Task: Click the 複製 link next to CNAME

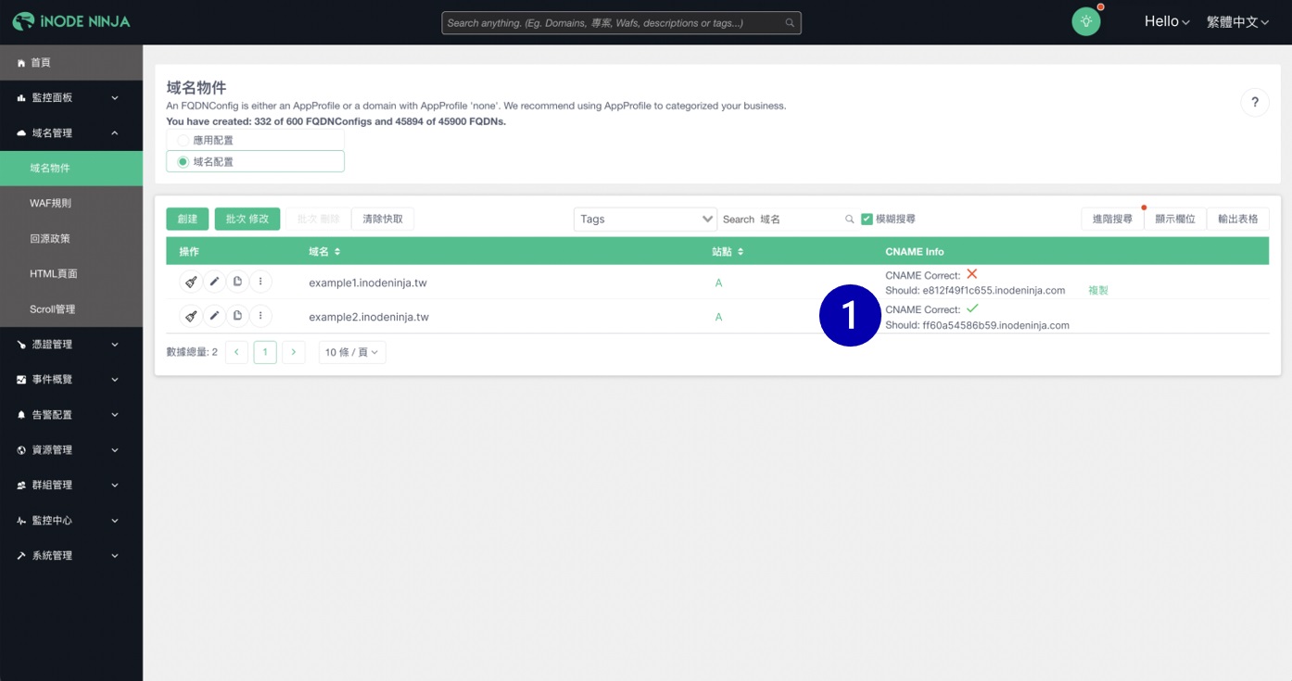Action: [x=1097, y=290]
